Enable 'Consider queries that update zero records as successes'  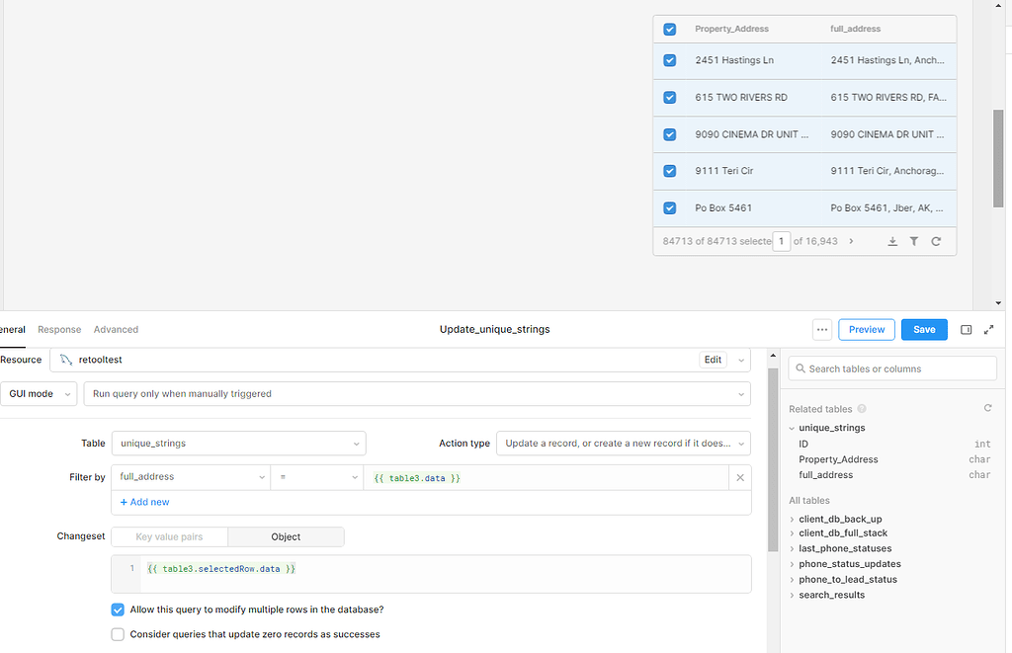(x=118, y=633)
